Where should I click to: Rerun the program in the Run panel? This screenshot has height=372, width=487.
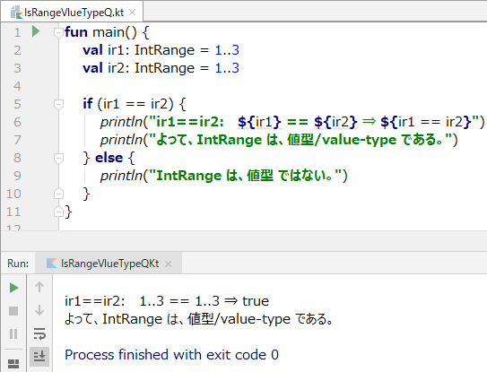(13, 288)
